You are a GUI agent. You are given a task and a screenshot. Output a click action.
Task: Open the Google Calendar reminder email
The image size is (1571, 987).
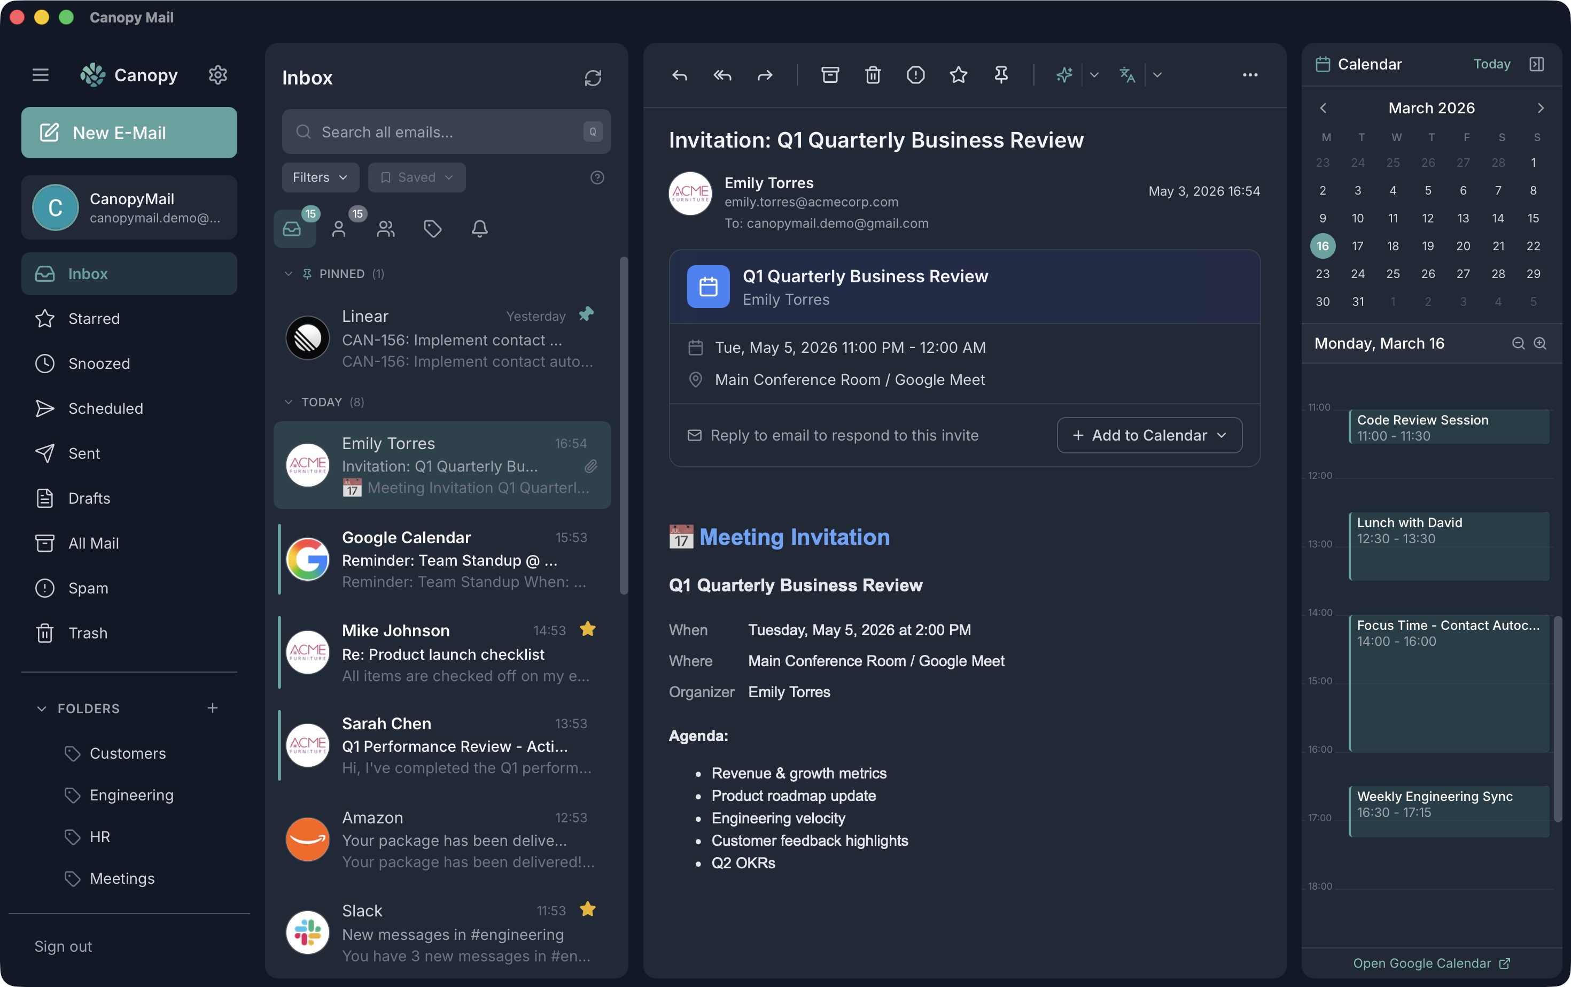tap(442, 559)
